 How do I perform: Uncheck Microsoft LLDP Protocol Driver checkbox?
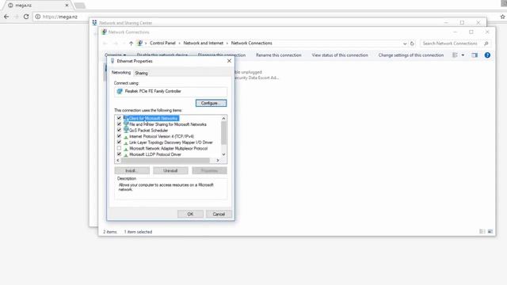click(119, 154)
